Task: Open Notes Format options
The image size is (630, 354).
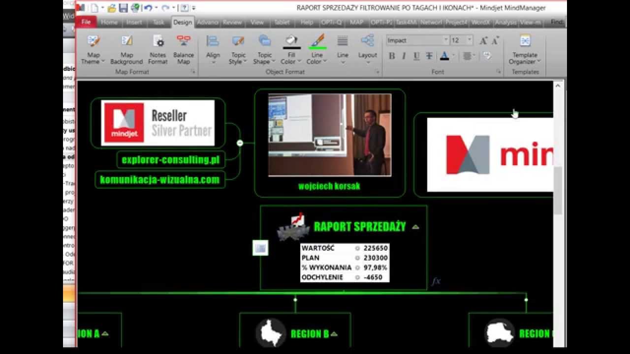Action: [x=158, y=50]
